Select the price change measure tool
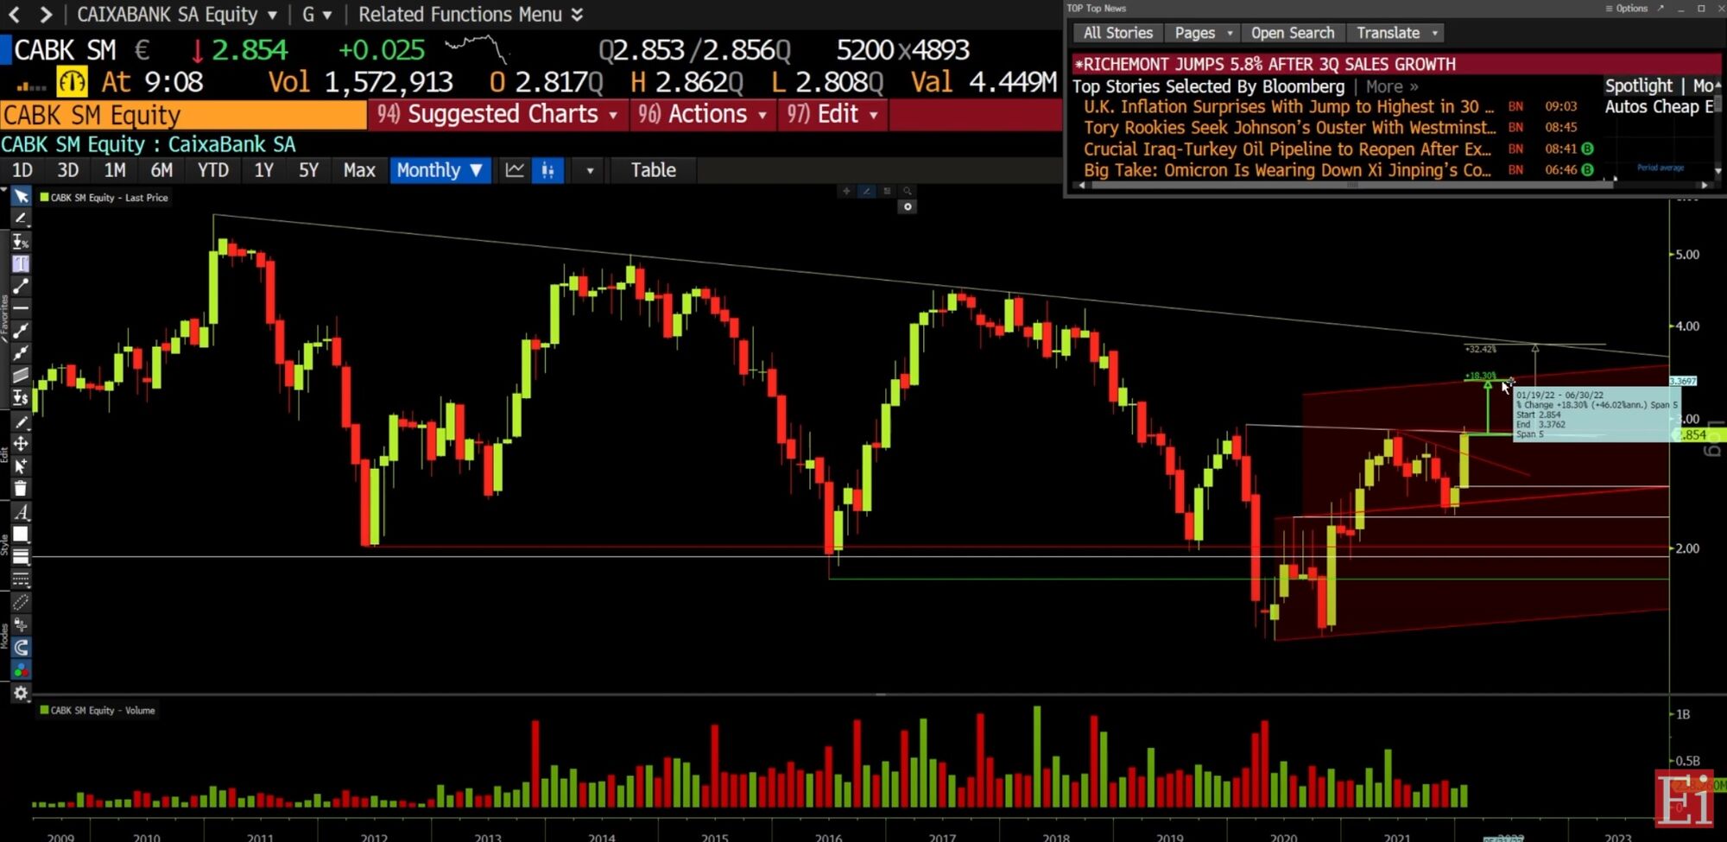Screen dimensions: 1727x842 [x=21, y=398]
